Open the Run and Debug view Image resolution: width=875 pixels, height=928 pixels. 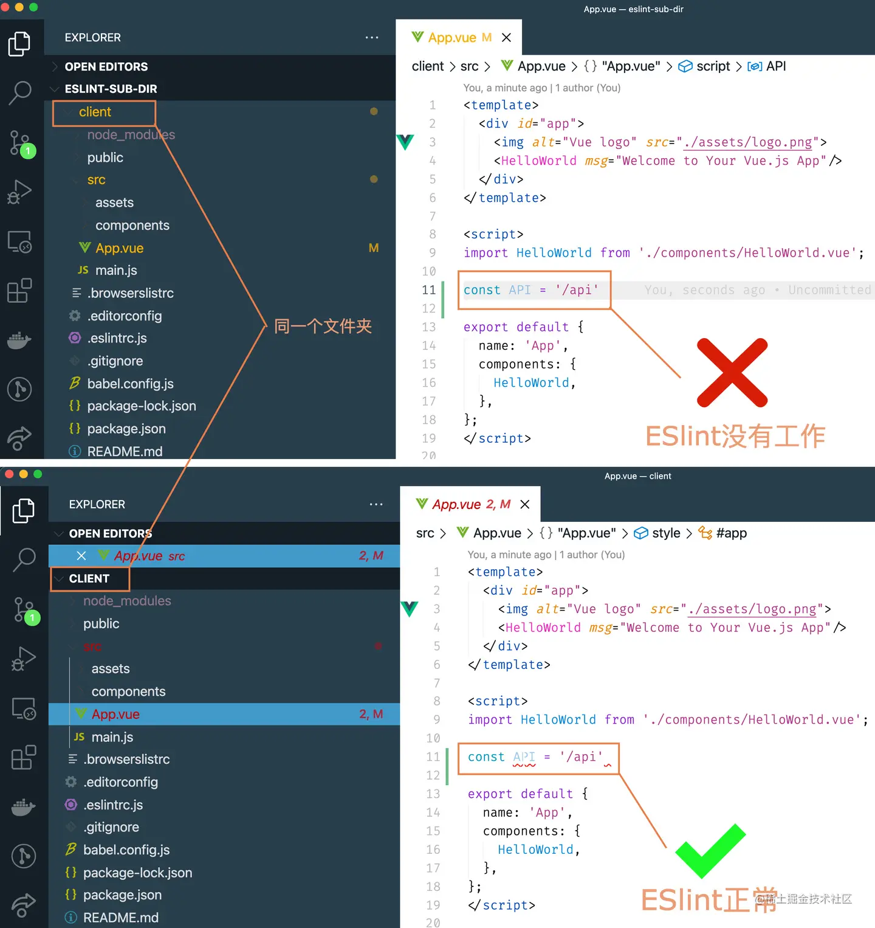pyautogui.click(x=20, y=192)
